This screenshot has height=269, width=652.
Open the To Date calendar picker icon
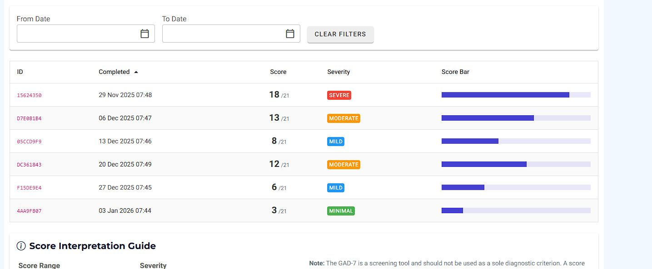(x=290, y=34)
